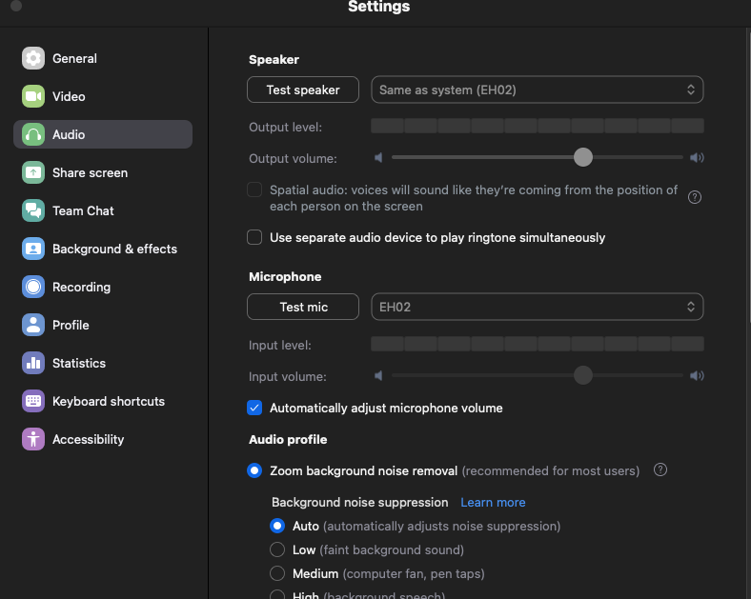The width and height of the screenshot is (751, 599).
Task: Open Keyboard shortcuts settings
Action: click(103, 401)
